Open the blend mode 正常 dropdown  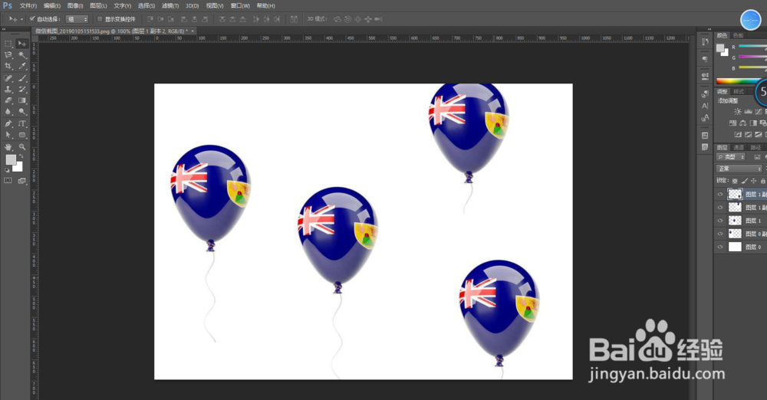click(x=739, y=169)
